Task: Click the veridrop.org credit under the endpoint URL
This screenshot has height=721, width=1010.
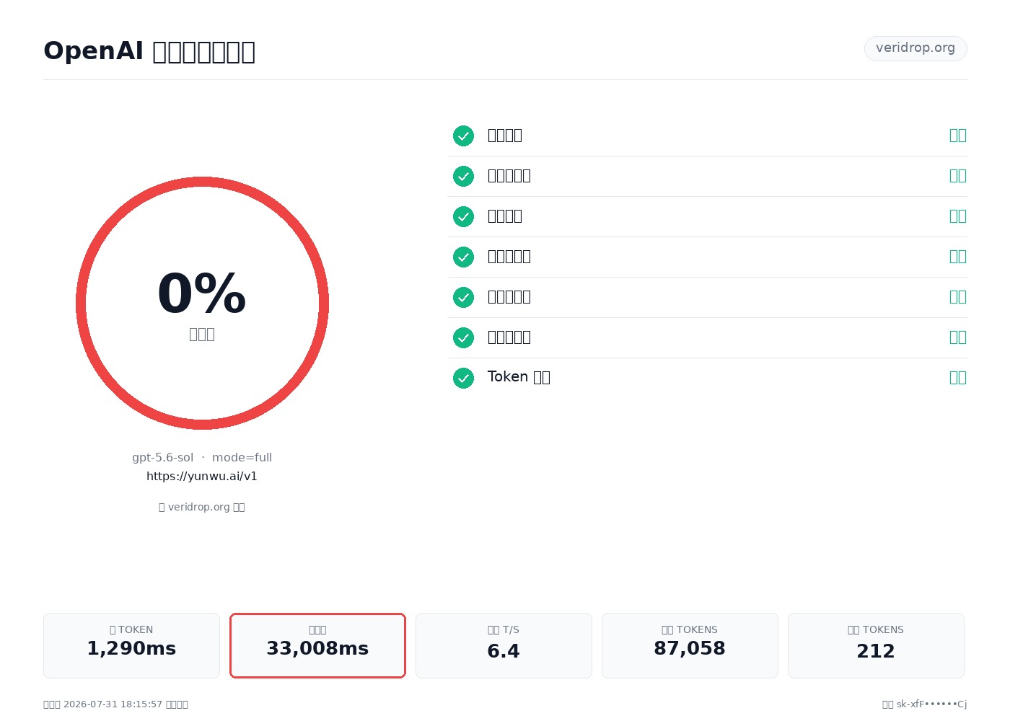Action: click(x=202, y=507)
